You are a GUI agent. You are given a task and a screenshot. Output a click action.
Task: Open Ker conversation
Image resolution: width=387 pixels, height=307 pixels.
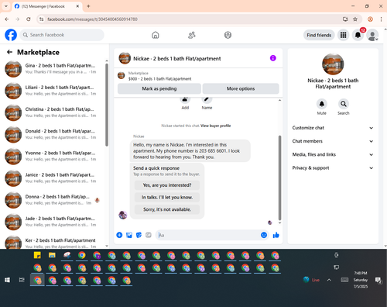(x=53, y=243)
